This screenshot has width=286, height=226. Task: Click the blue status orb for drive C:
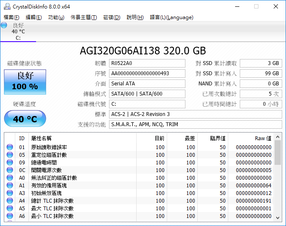tap(4, 25)
